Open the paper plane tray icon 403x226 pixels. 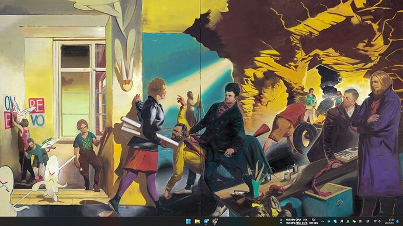point(341,221)
